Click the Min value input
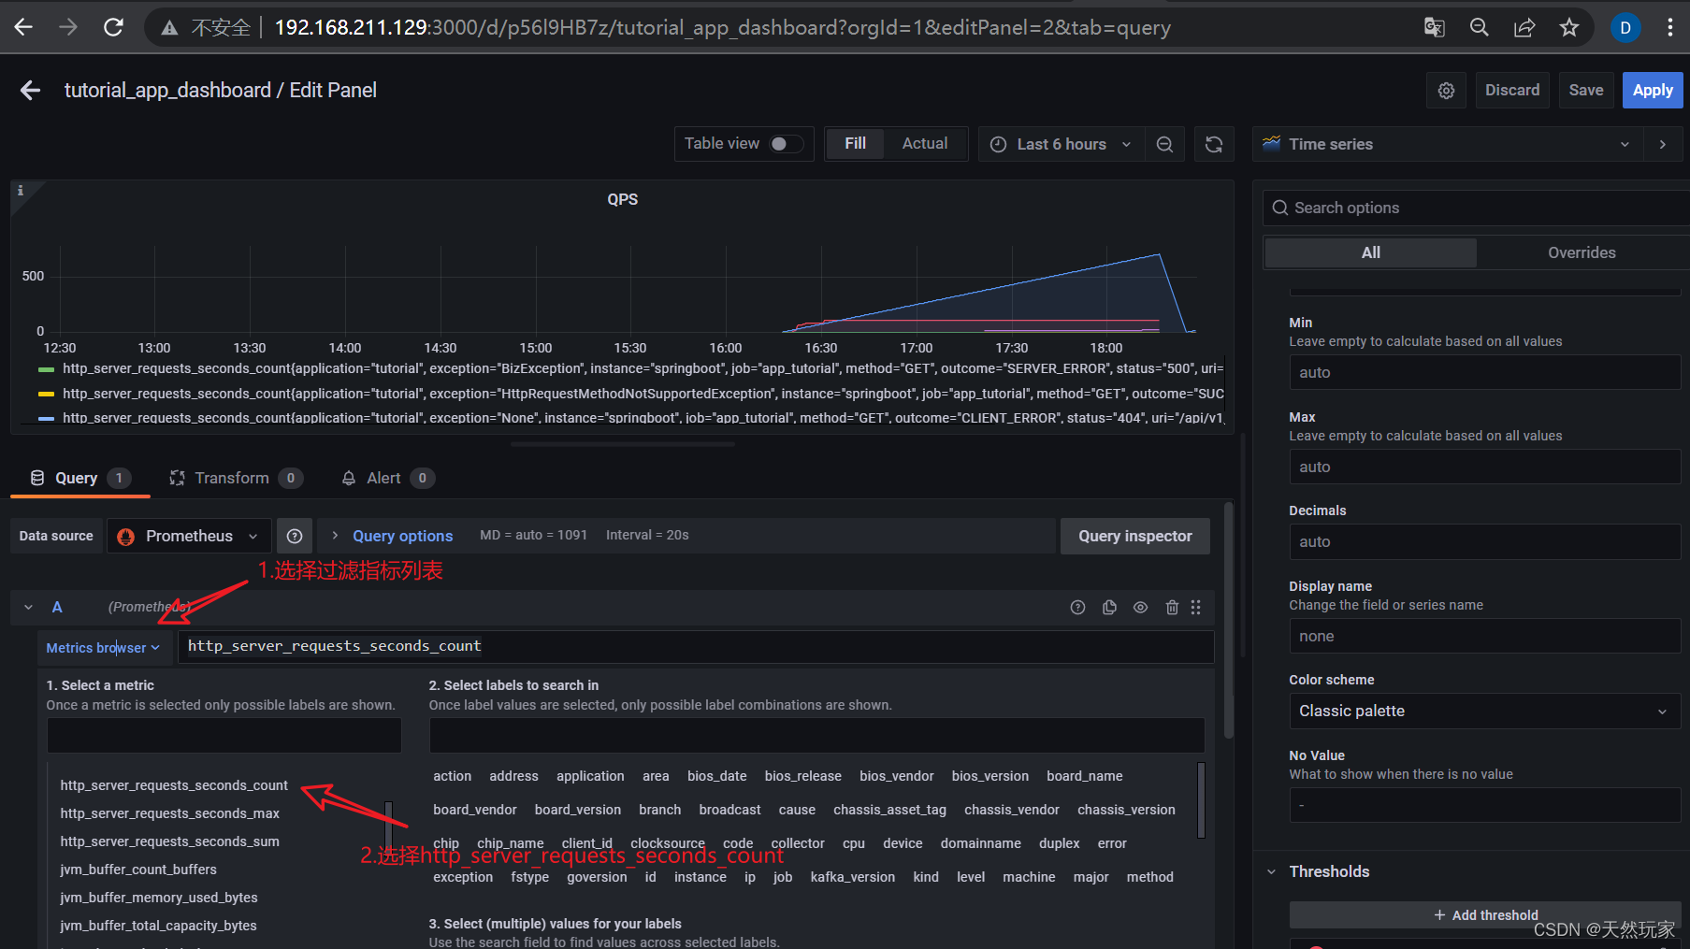Image resolution: width=1690 pixels, height=949 pixels. click(1484, 372)
